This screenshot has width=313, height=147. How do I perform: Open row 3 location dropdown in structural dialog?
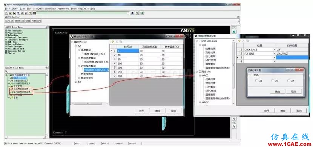point(275,58)
